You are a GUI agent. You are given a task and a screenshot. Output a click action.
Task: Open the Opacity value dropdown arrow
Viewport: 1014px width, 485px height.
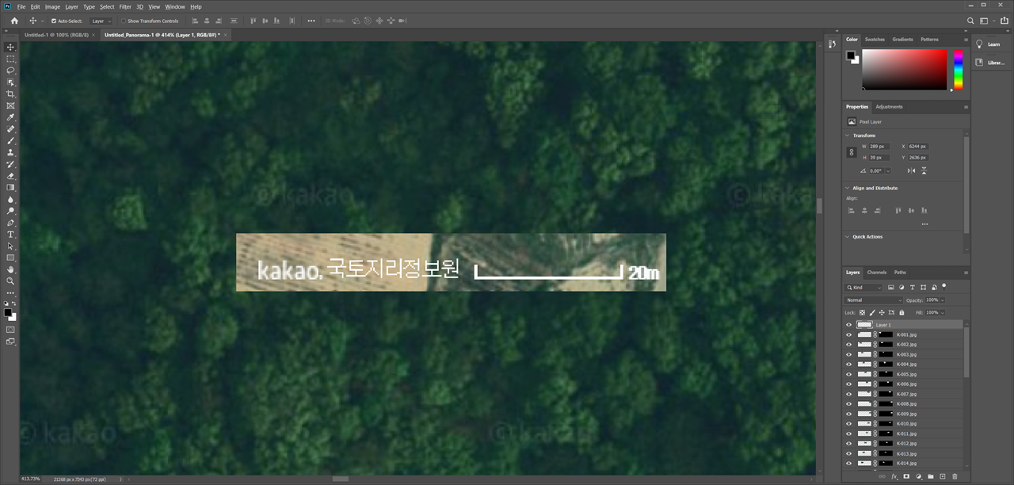click(942, 300)
